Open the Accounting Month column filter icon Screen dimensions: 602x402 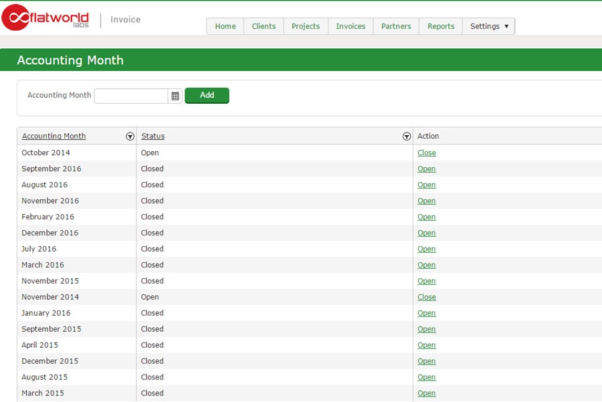tap(130, 136)
